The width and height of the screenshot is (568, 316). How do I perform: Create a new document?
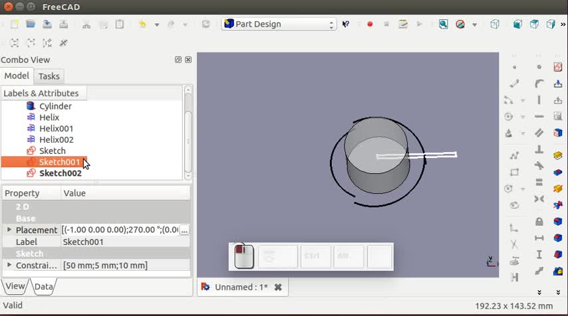[x=15, y=24]
